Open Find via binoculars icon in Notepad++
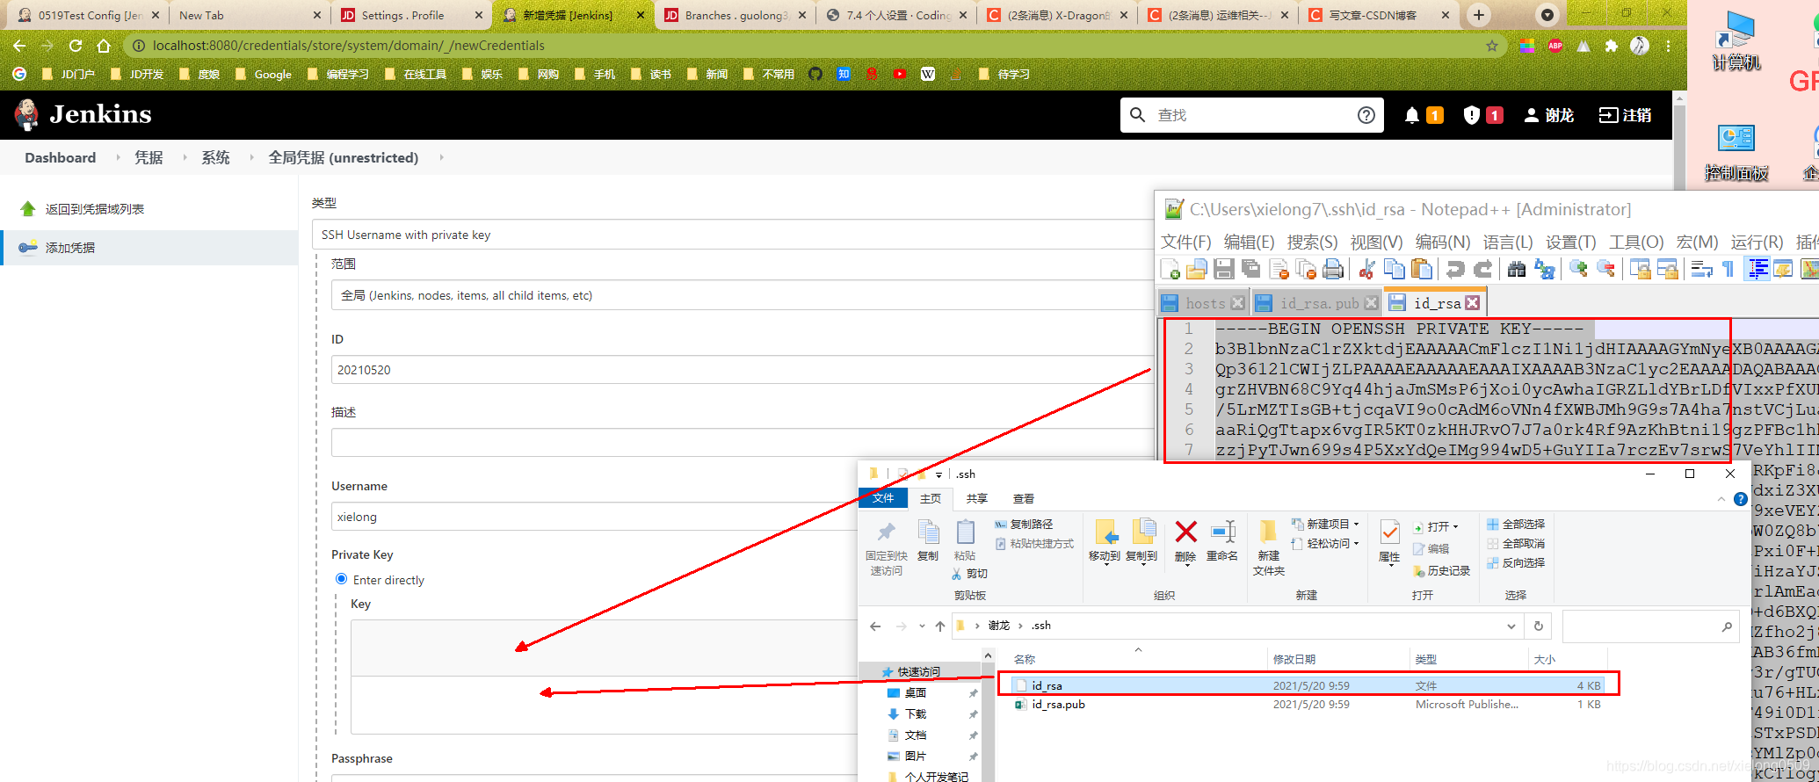 coord(1517,269)
